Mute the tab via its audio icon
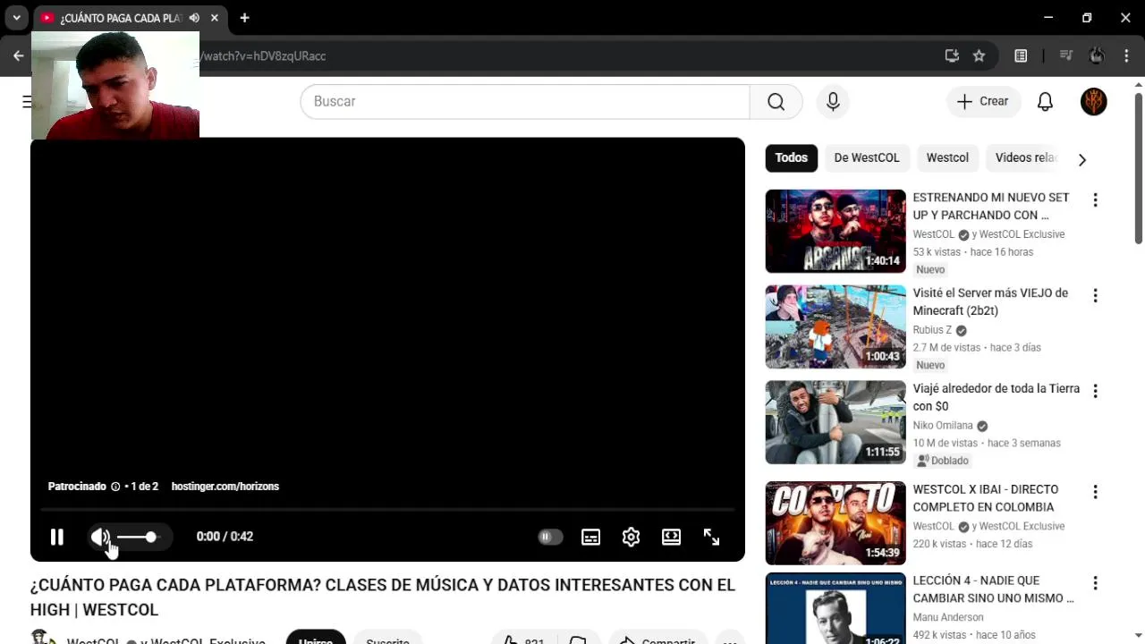1145x644 pixels. pyautogui.click(x=194, y=18)
